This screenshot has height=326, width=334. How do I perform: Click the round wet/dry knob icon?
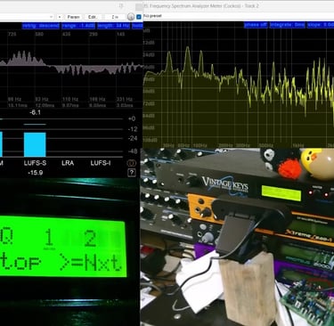pos(131,17)
